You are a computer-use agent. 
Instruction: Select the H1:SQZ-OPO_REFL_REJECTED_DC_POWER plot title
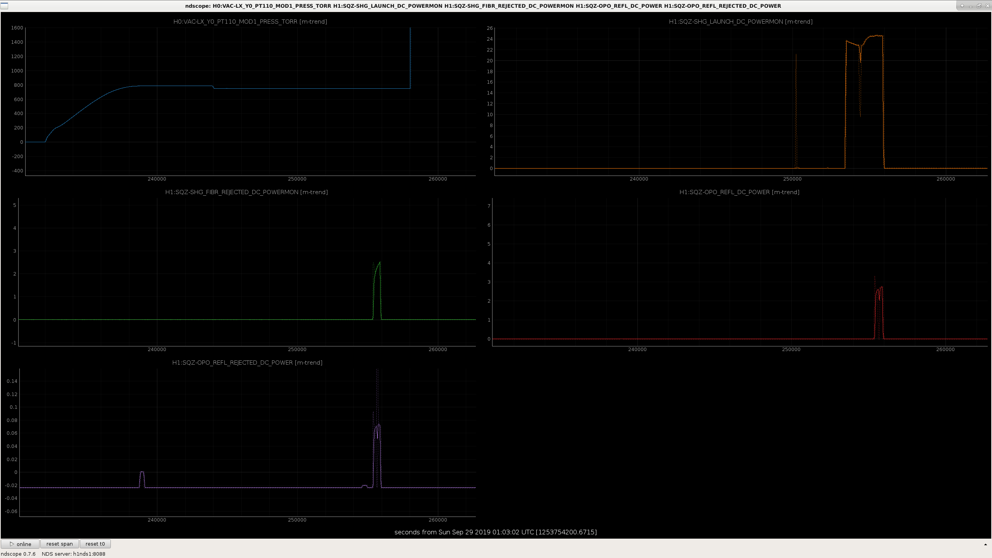tap(247, 363)
